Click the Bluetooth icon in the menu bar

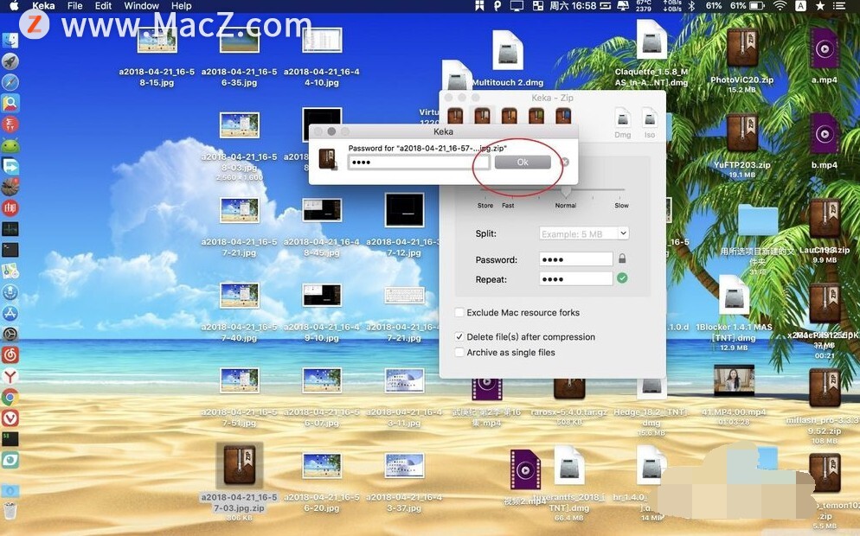691,6
